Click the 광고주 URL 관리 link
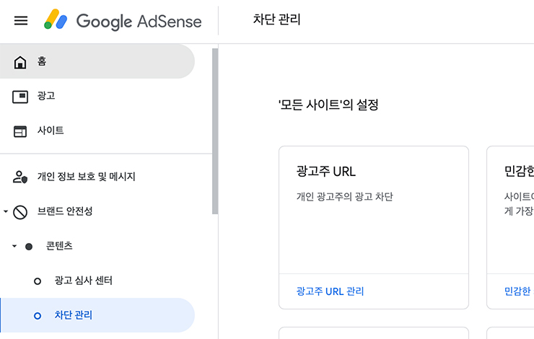This screenshot has width=534, height=339. [330, 291]
